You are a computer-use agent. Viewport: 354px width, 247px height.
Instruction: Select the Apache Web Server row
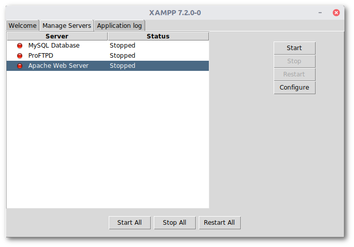point(108,66)
